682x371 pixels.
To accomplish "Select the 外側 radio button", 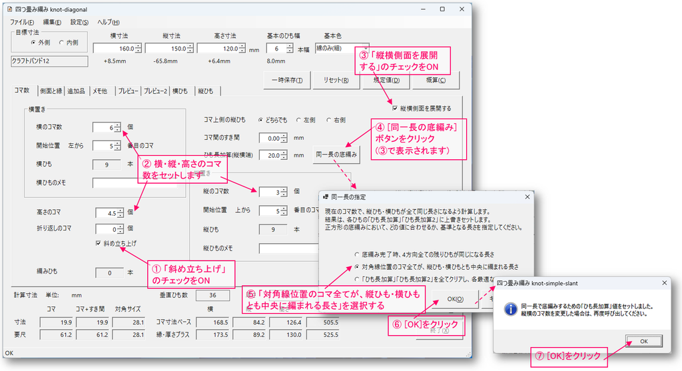I will coord(41,43).
